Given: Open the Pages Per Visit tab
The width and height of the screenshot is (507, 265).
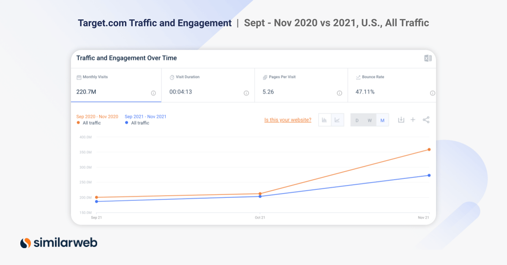Looking at the screenshot, I should coord(301,85).
